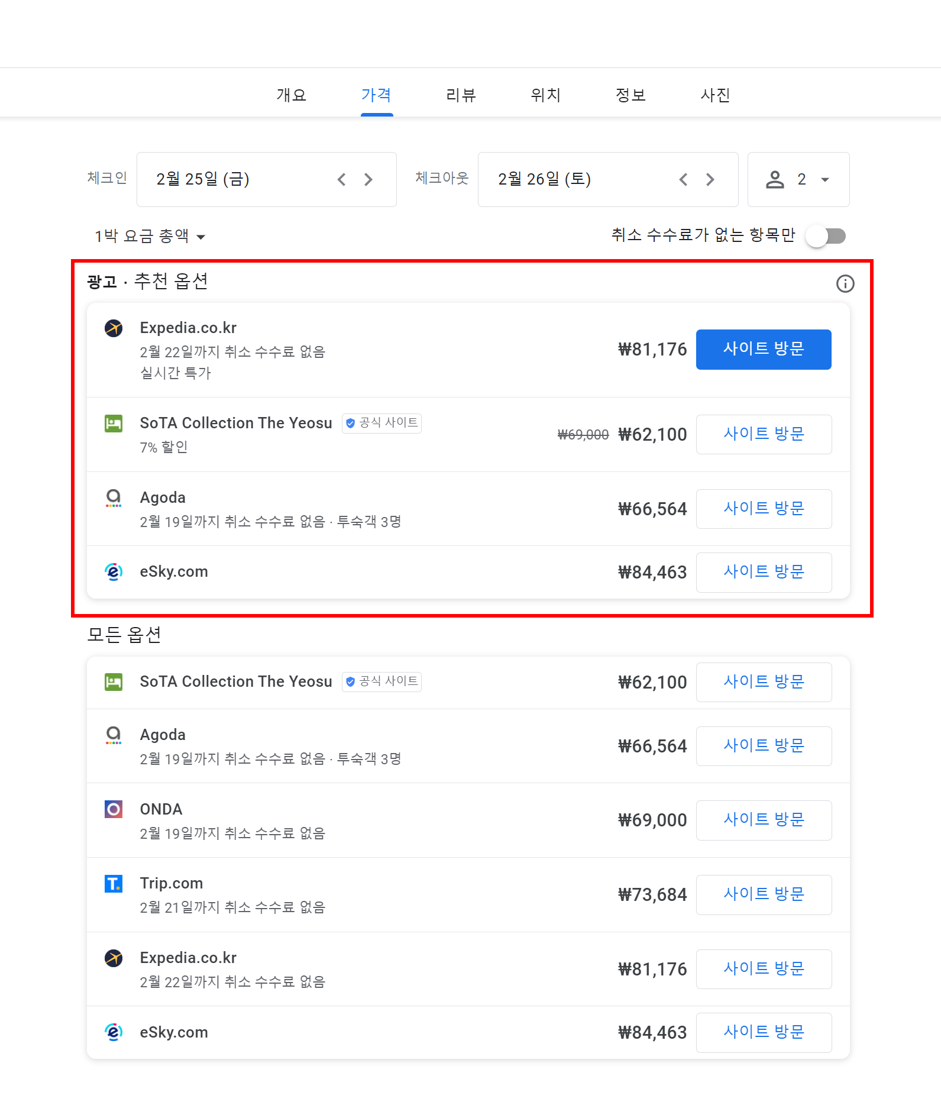The height and width of the screenshot is (1118, 941).
Task: Click Expedia.co.kr name in sponsored options
Action: [x=188, y=328]
